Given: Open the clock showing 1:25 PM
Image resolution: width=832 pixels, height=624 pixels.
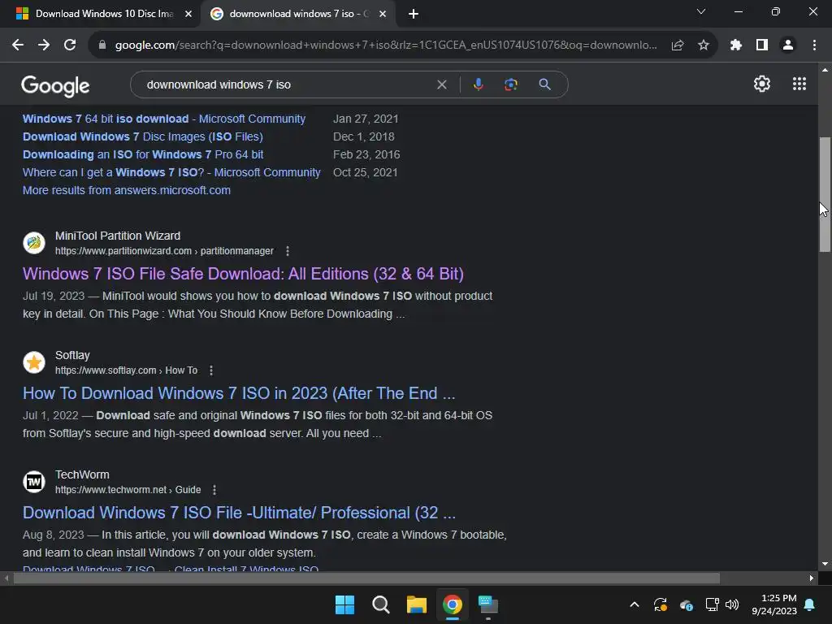Looking at the screenshot, I should click(774, 604).
